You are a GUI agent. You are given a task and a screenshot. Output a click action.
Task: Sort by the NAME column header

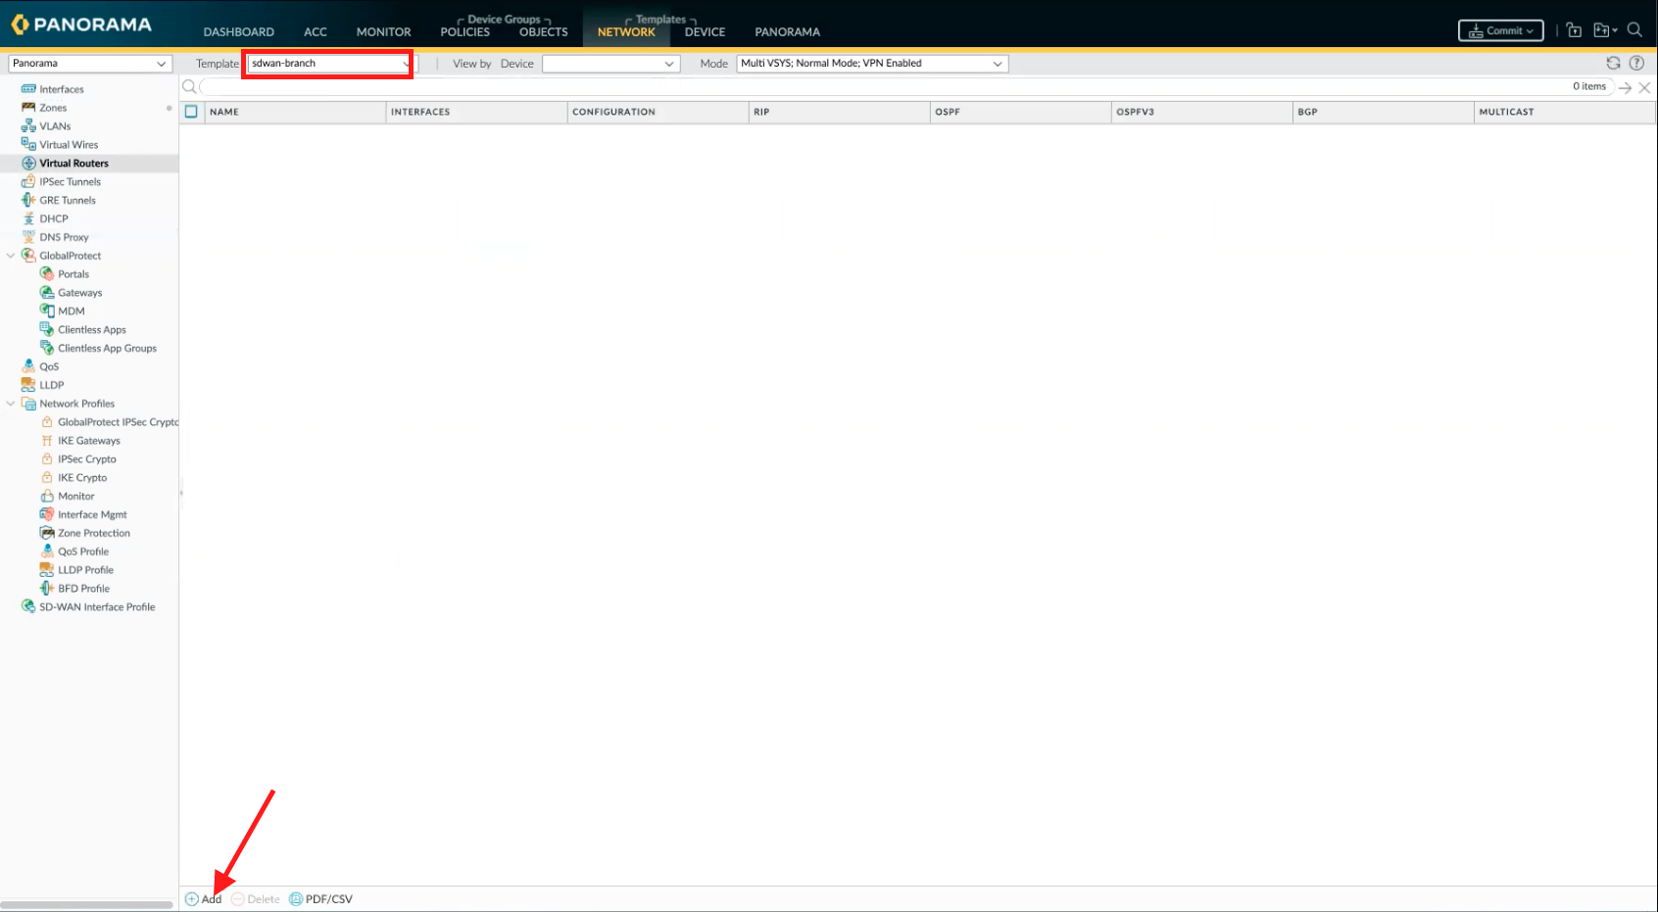click(295, 112)
